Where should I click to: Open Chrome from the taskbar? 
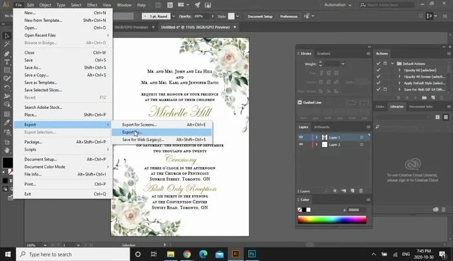click(x=187, y=254)
